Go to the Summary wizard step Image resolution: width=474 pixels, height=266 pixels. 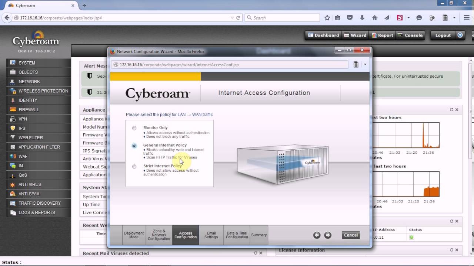pos(259,235)
